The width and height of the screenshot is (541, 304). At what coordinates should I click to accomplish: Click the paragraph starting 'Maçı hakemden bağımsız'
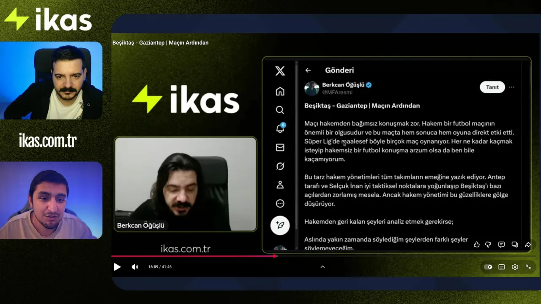pos(409,141)
